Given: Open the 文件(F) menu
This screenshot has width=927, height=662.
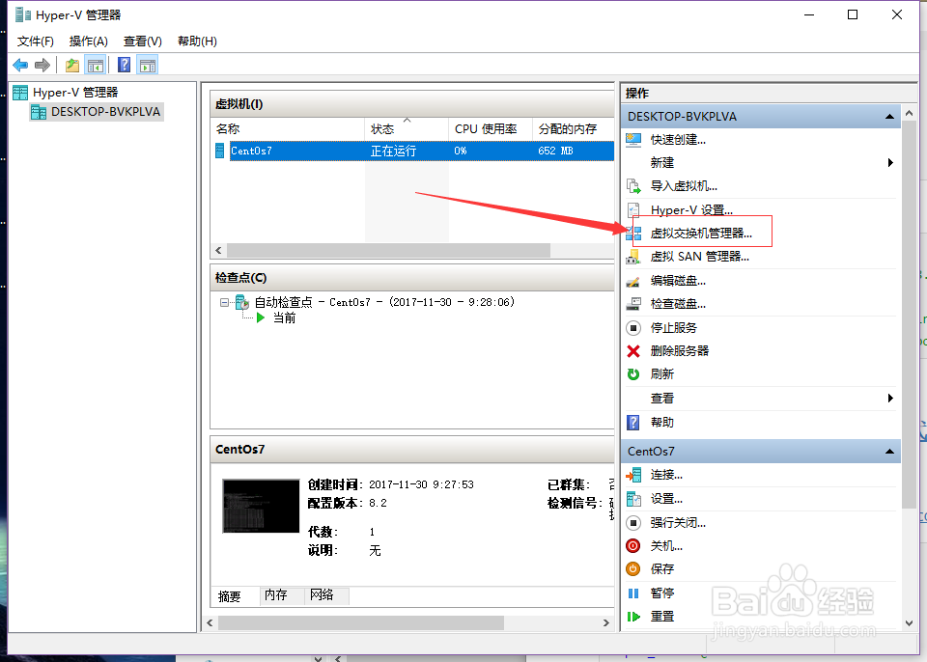Looking at the screenshot, I should 36,41.
